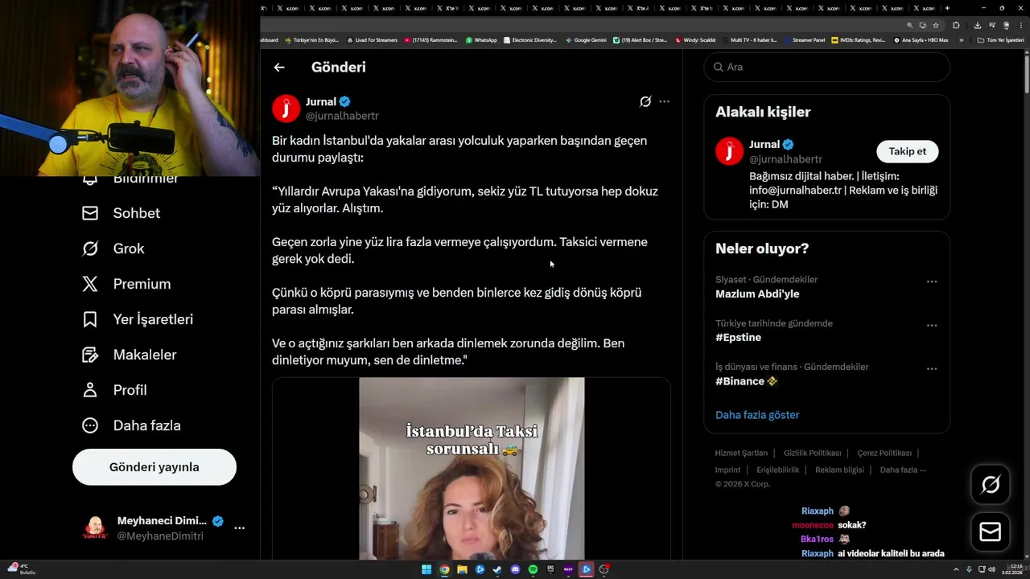The image size is (1030, 579).
Task: Open Erişilebilirlik footer link
Action: [777, 470]
